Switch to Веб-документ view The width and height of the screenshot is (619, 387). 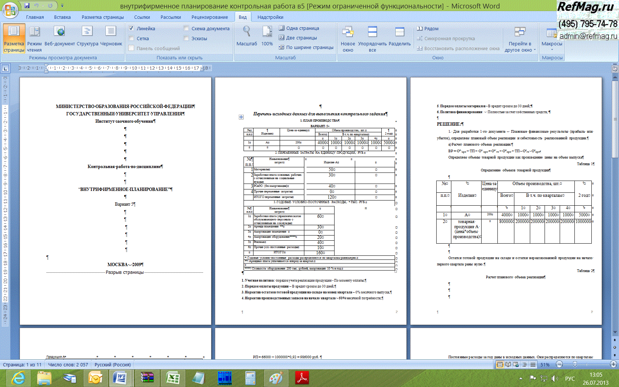click(x=59, y=32)
